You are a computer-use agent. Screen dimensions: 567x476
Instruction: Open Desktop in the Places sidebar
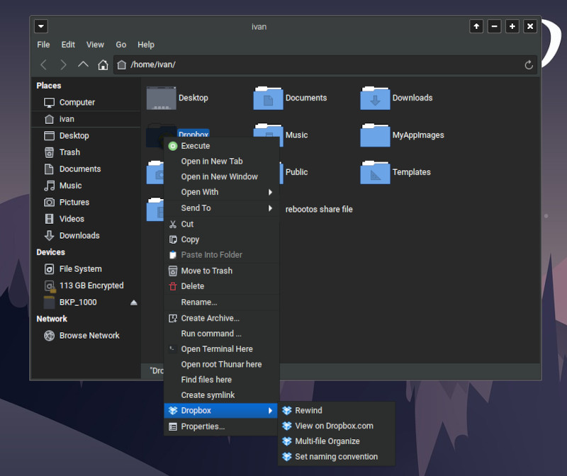86,135
